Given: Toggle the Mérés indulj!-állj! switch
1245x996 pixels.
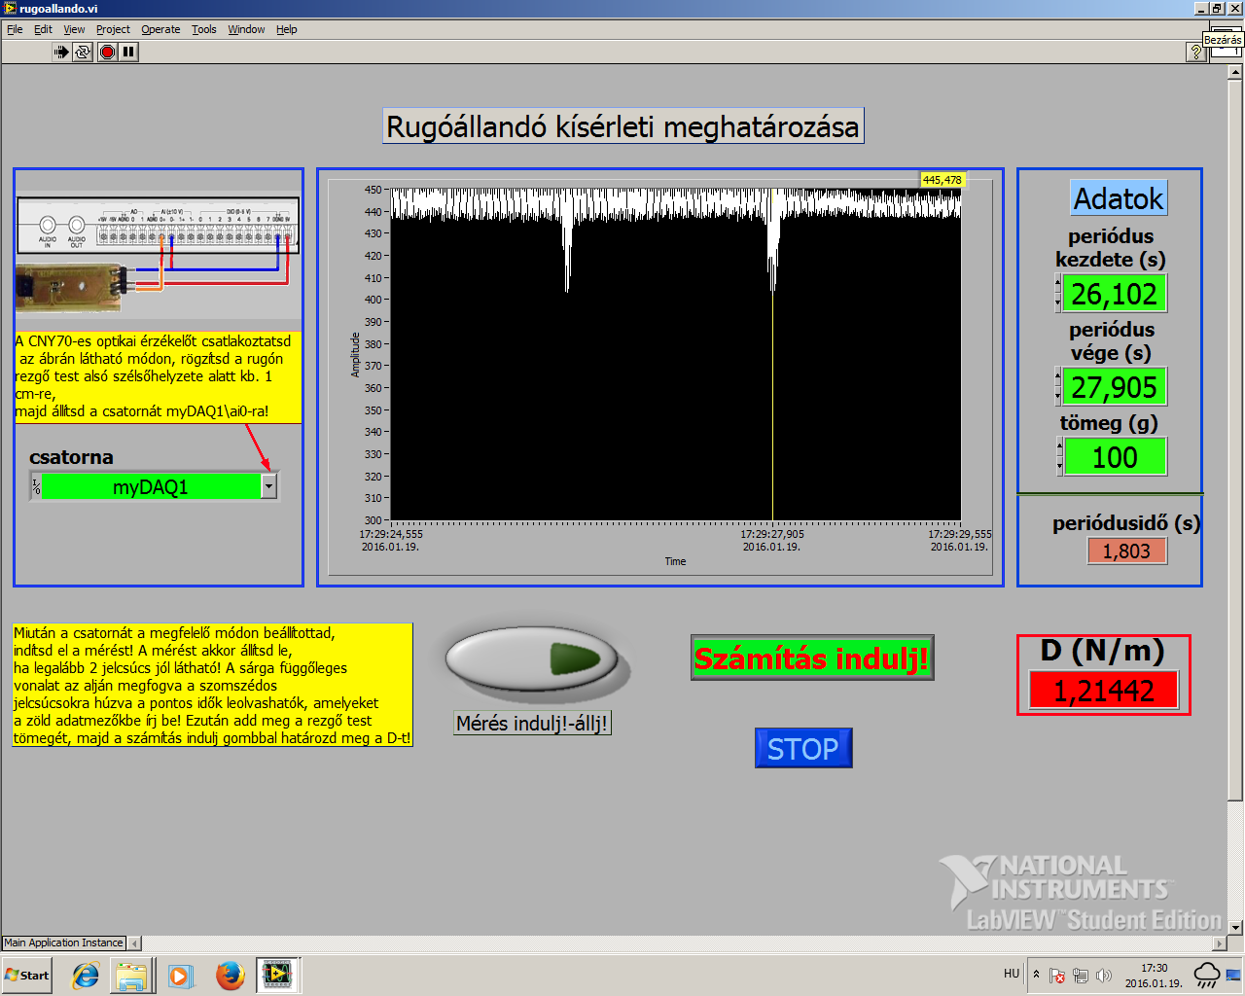Looking at the screenshot, I should coord(532,659).
